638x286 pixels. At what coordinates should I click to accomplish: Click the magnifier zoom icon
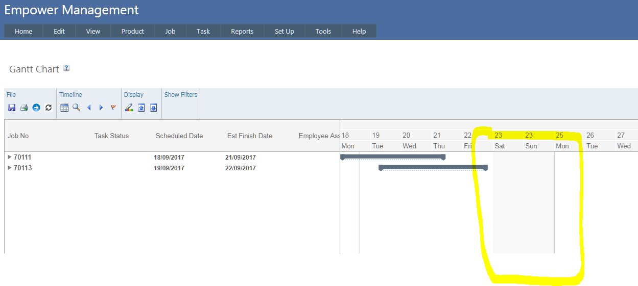[x=76, y=108]
